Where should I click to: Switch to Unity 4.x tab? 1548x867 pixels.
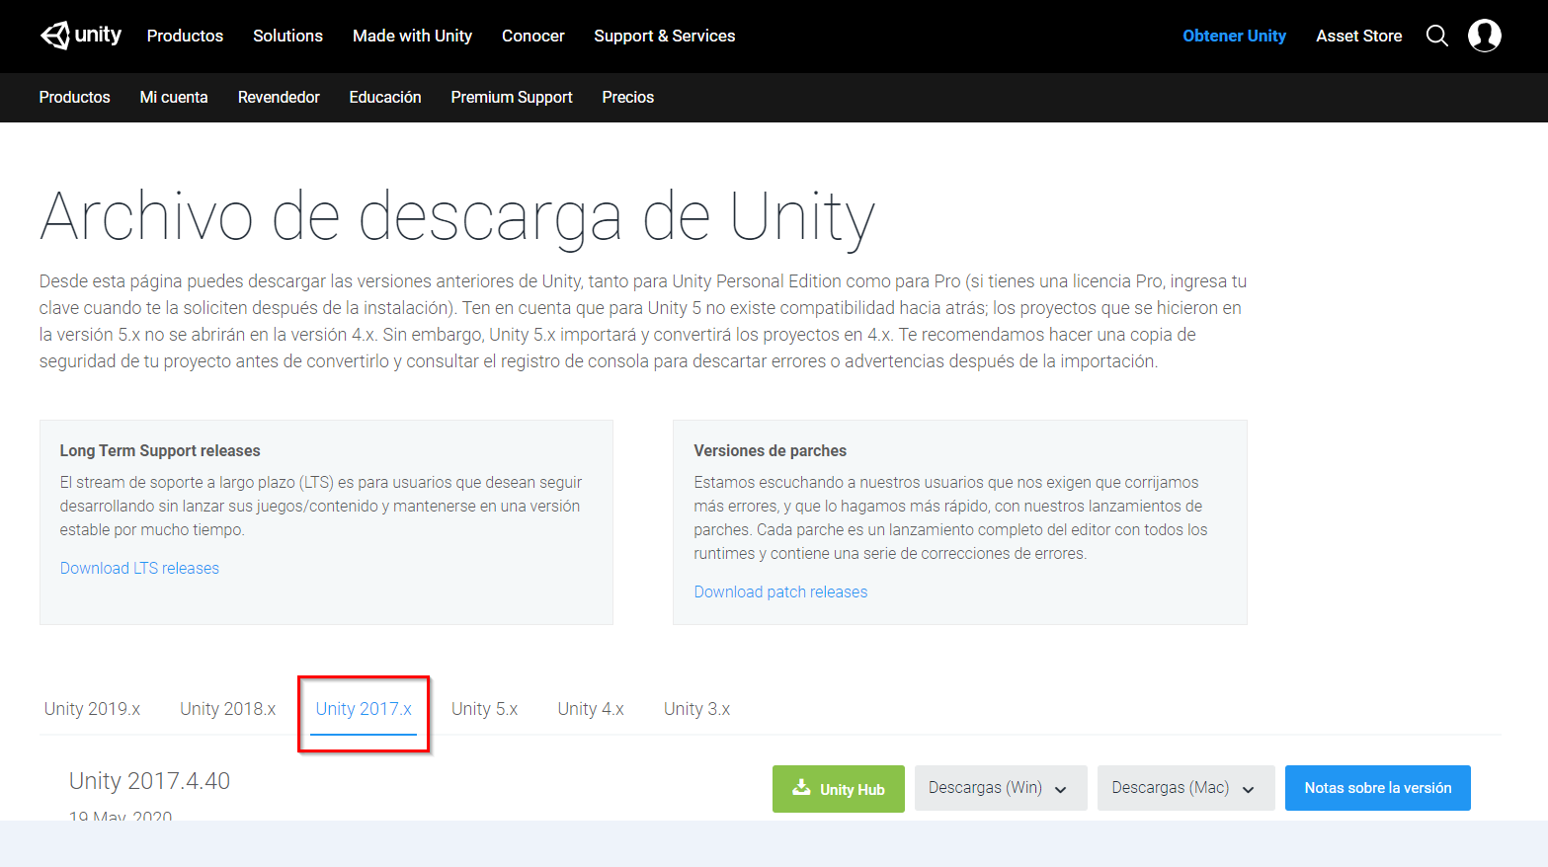click(x=591, y=709)
